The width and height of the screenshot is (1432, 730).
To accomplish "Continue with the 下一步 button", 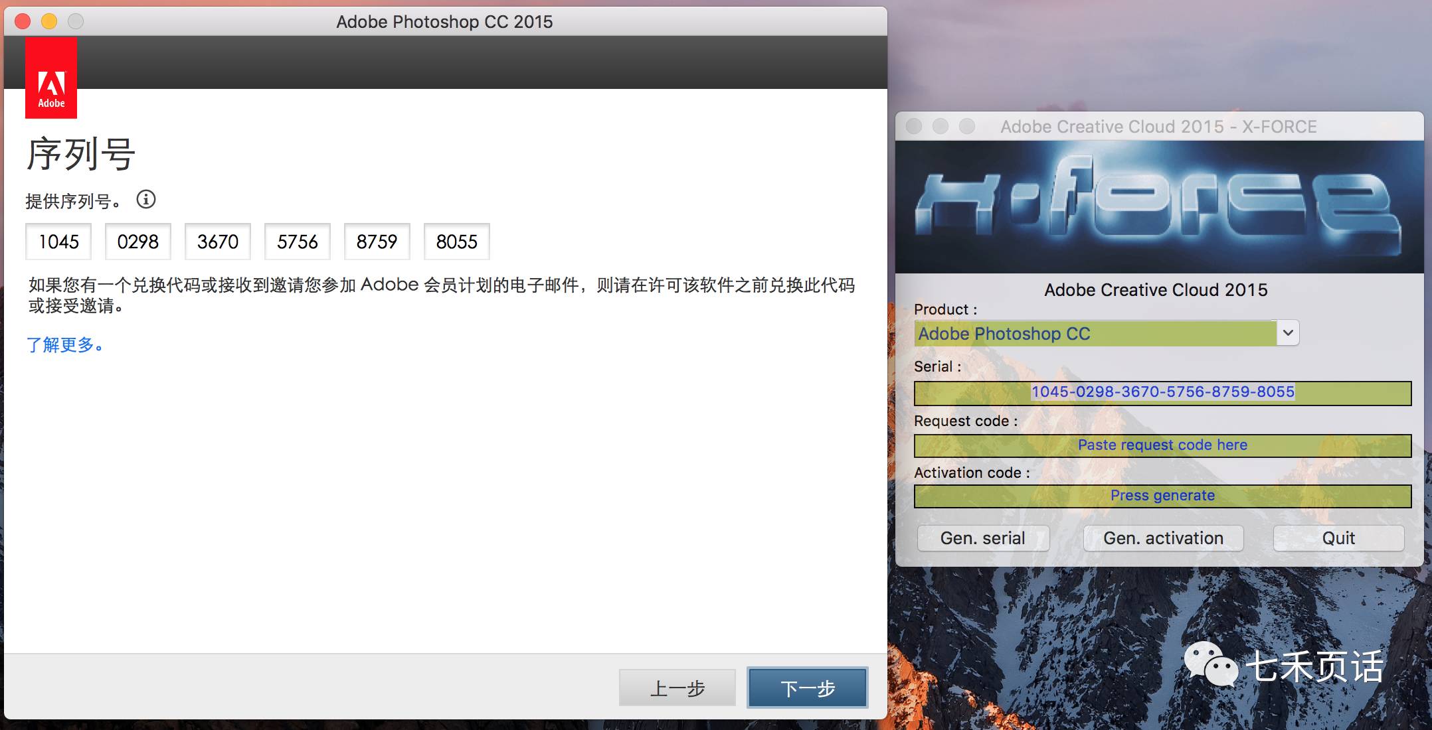I will point(808,688).
